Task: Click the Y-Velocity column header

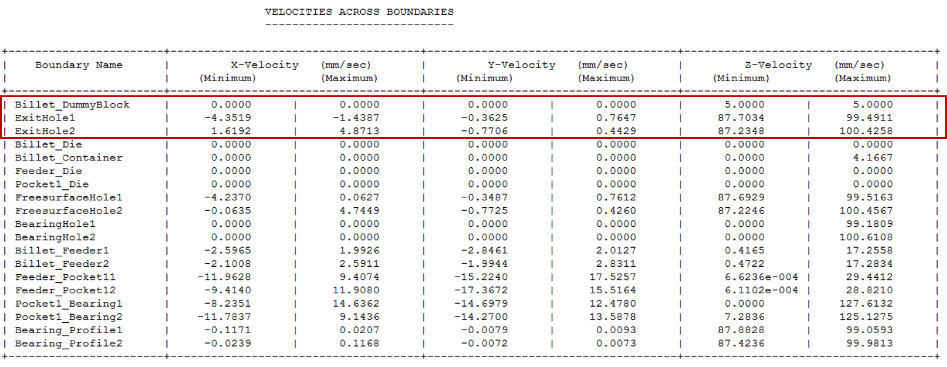Action: coord(521,65)
